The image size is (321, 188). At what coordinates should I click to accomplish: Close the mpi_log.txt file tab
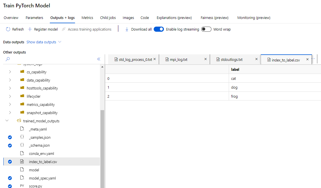click(206, 59)
